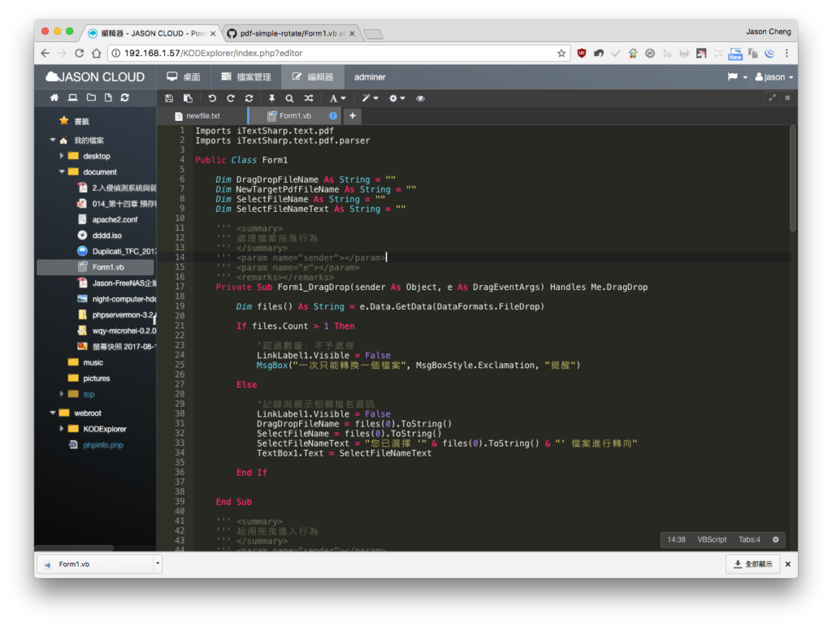The image size is (832, 627).
Task: Open the flag language dropdown
Action: click(738, 77)
